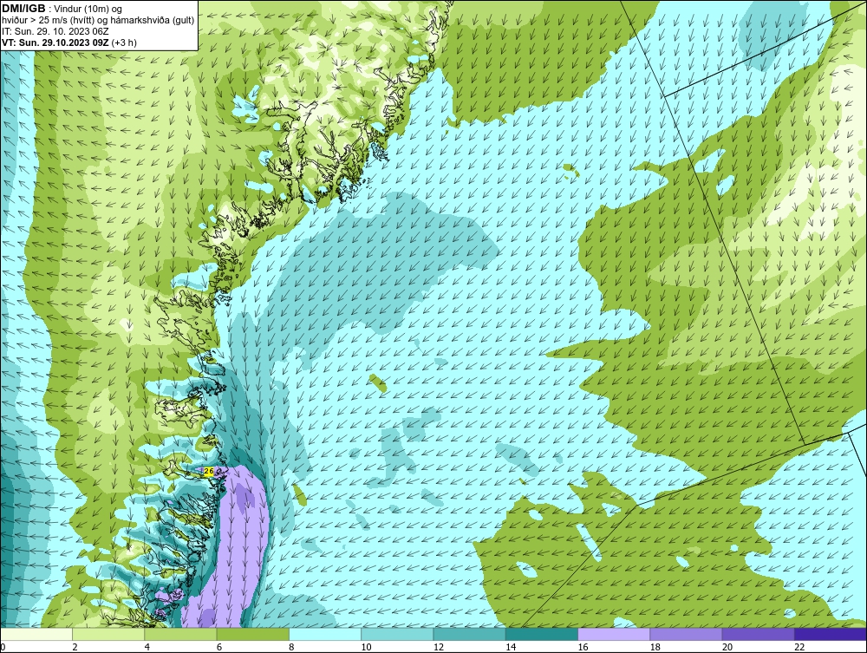Click the 14–16 m/s dark teal legend swatch
This screenshot has width=867, height=653.
(541, 634)
